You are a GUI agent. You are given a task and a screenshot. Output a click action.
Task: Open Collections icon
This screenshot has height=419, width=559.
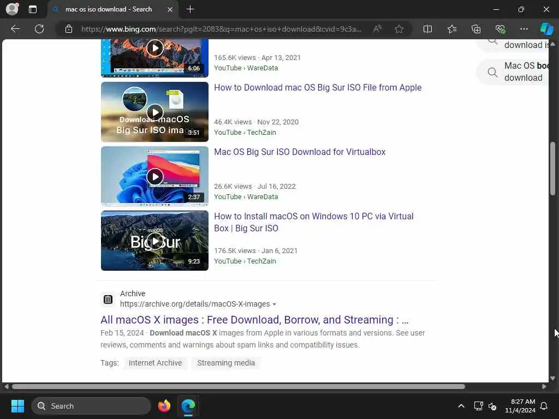point(476,29)
